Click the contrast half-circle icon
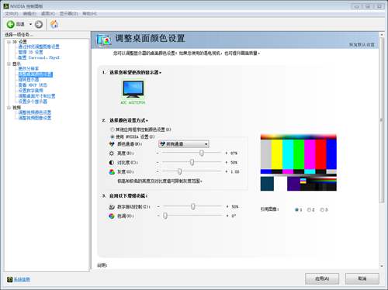The image size is (388, 290). pyautogui.click(x=112, y=163)
